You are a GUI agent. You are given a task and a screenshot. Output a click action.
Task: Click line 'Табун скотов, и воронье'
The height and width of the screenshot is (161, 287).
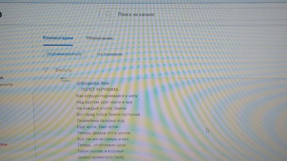tap(100, 151)
